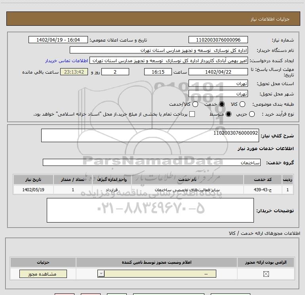Viewport: 305px width, 295px height.
Task: Click the نام خدمت column header
Action: click(x=187, y=179)
